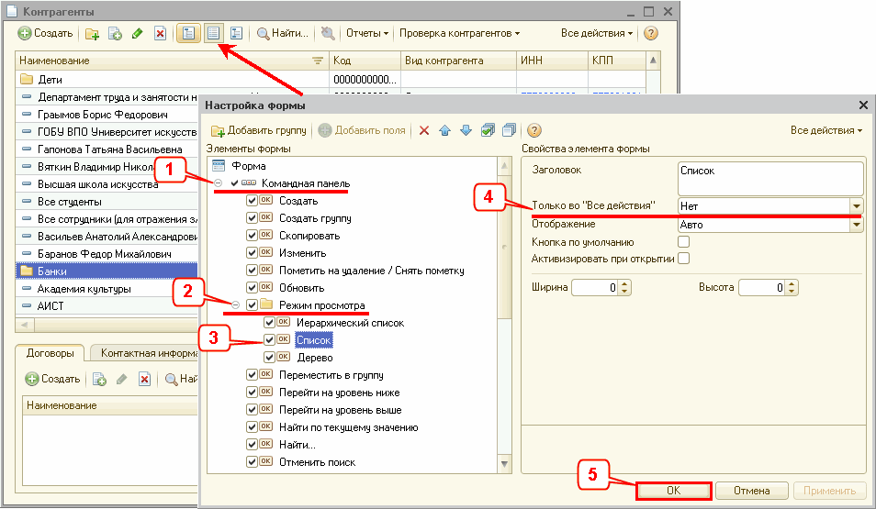Toggle checkbox for Создать группу
Viewport: 876px width, 509px height.
252,217
